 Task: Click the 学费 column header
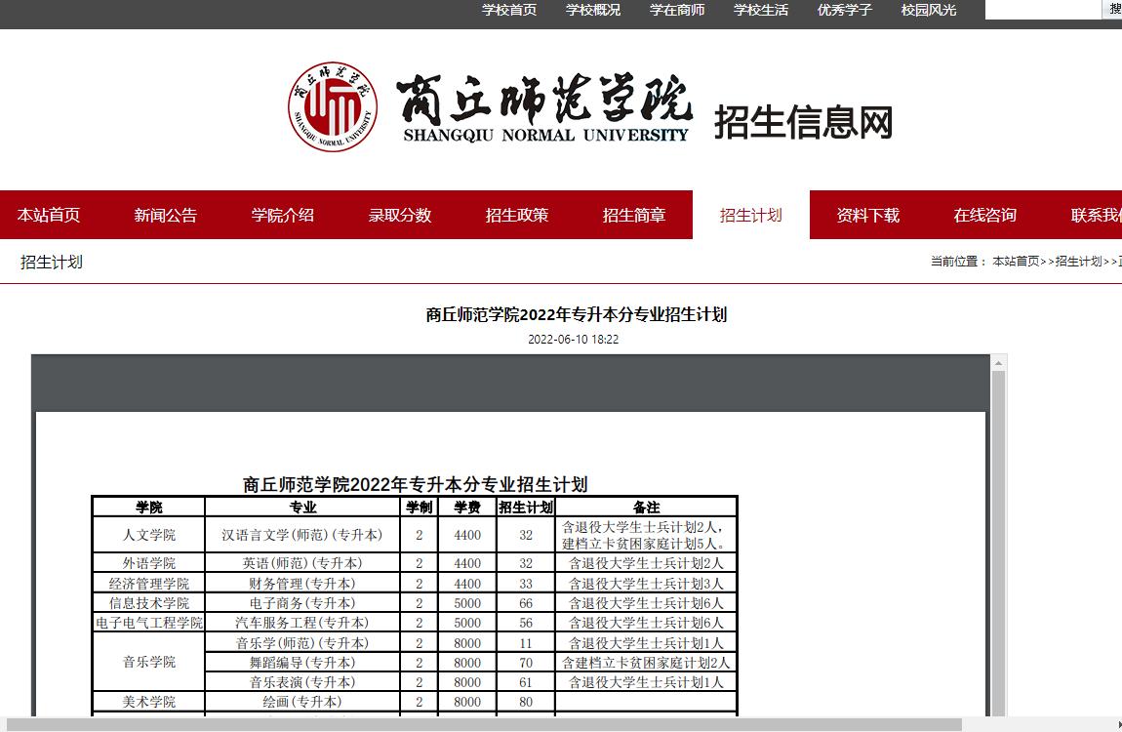467,507
